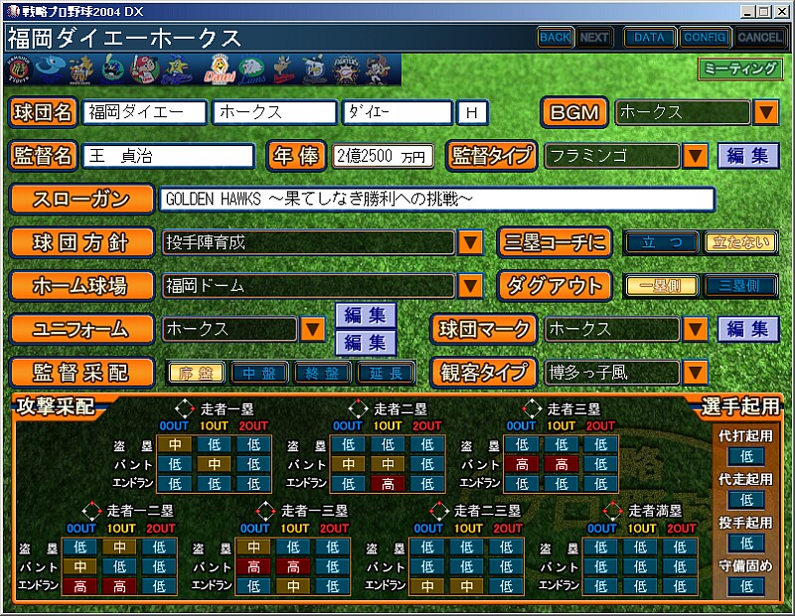Image resolution: width=795 pixels, height=616 pixels.
Task: Toggle 走者三塁 バント 0OUT setting
Action: [x=522, y=464]
